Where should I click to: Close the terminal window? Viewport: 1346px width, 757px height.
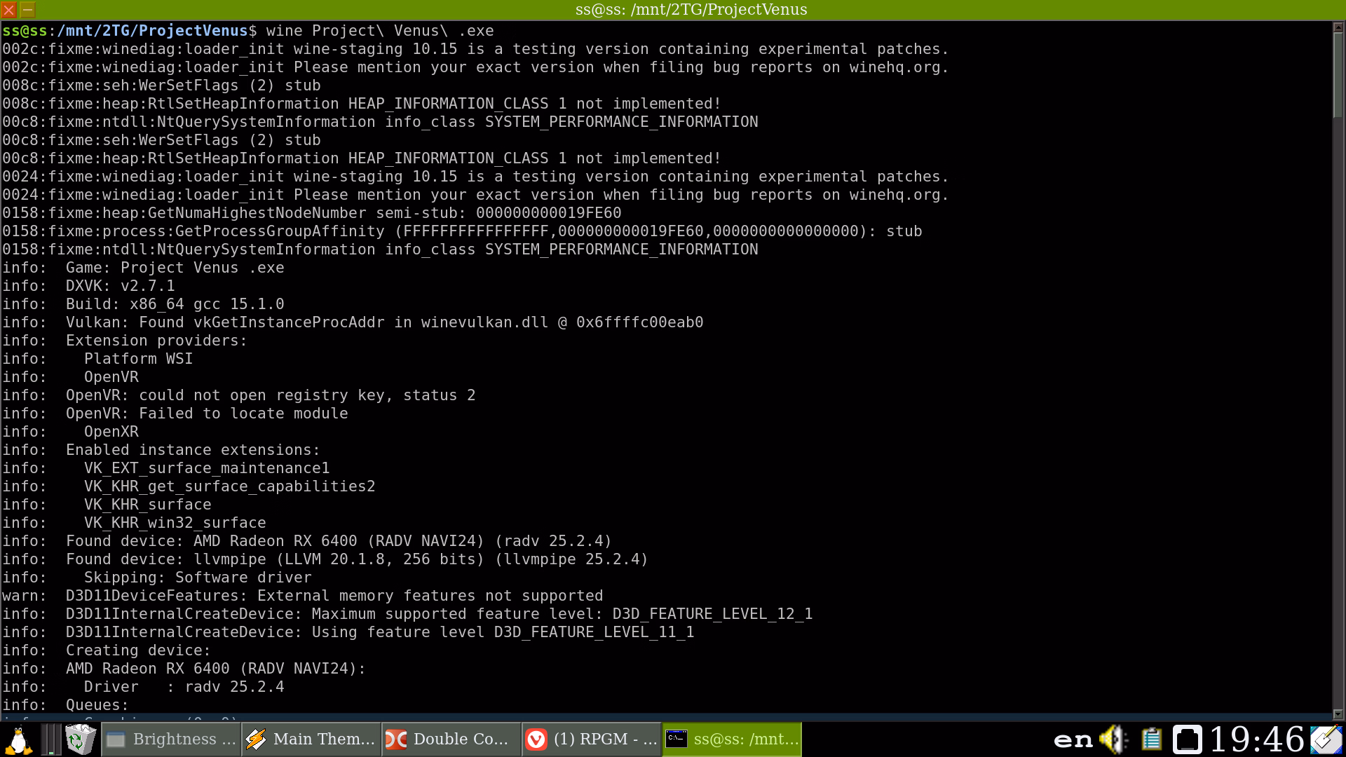click(x=9, y=10)
